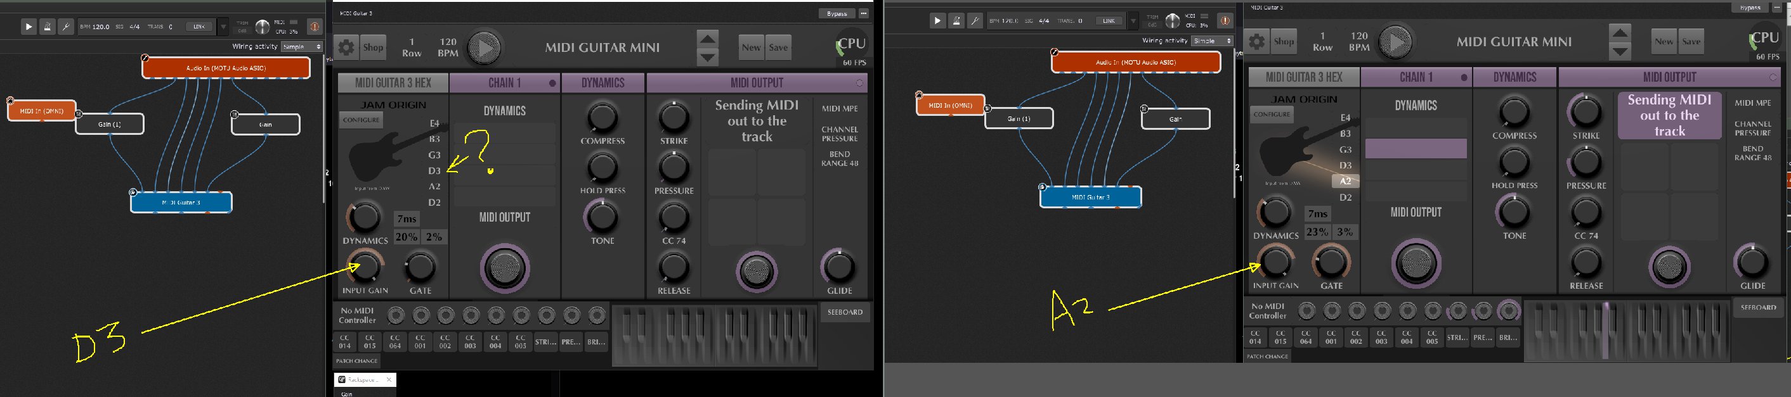This screenshot has height=397, width=1791.
Task: Hit the red panic icon in the right screenshot
Action: [x=1225, y=21]
